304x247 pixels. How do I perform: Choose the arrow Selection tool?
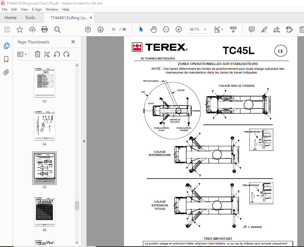(141, 29)
